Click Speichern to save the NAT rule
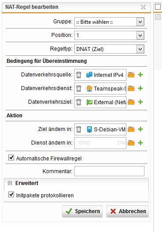Viewport: 162px width, 232px height. [83, 211]
